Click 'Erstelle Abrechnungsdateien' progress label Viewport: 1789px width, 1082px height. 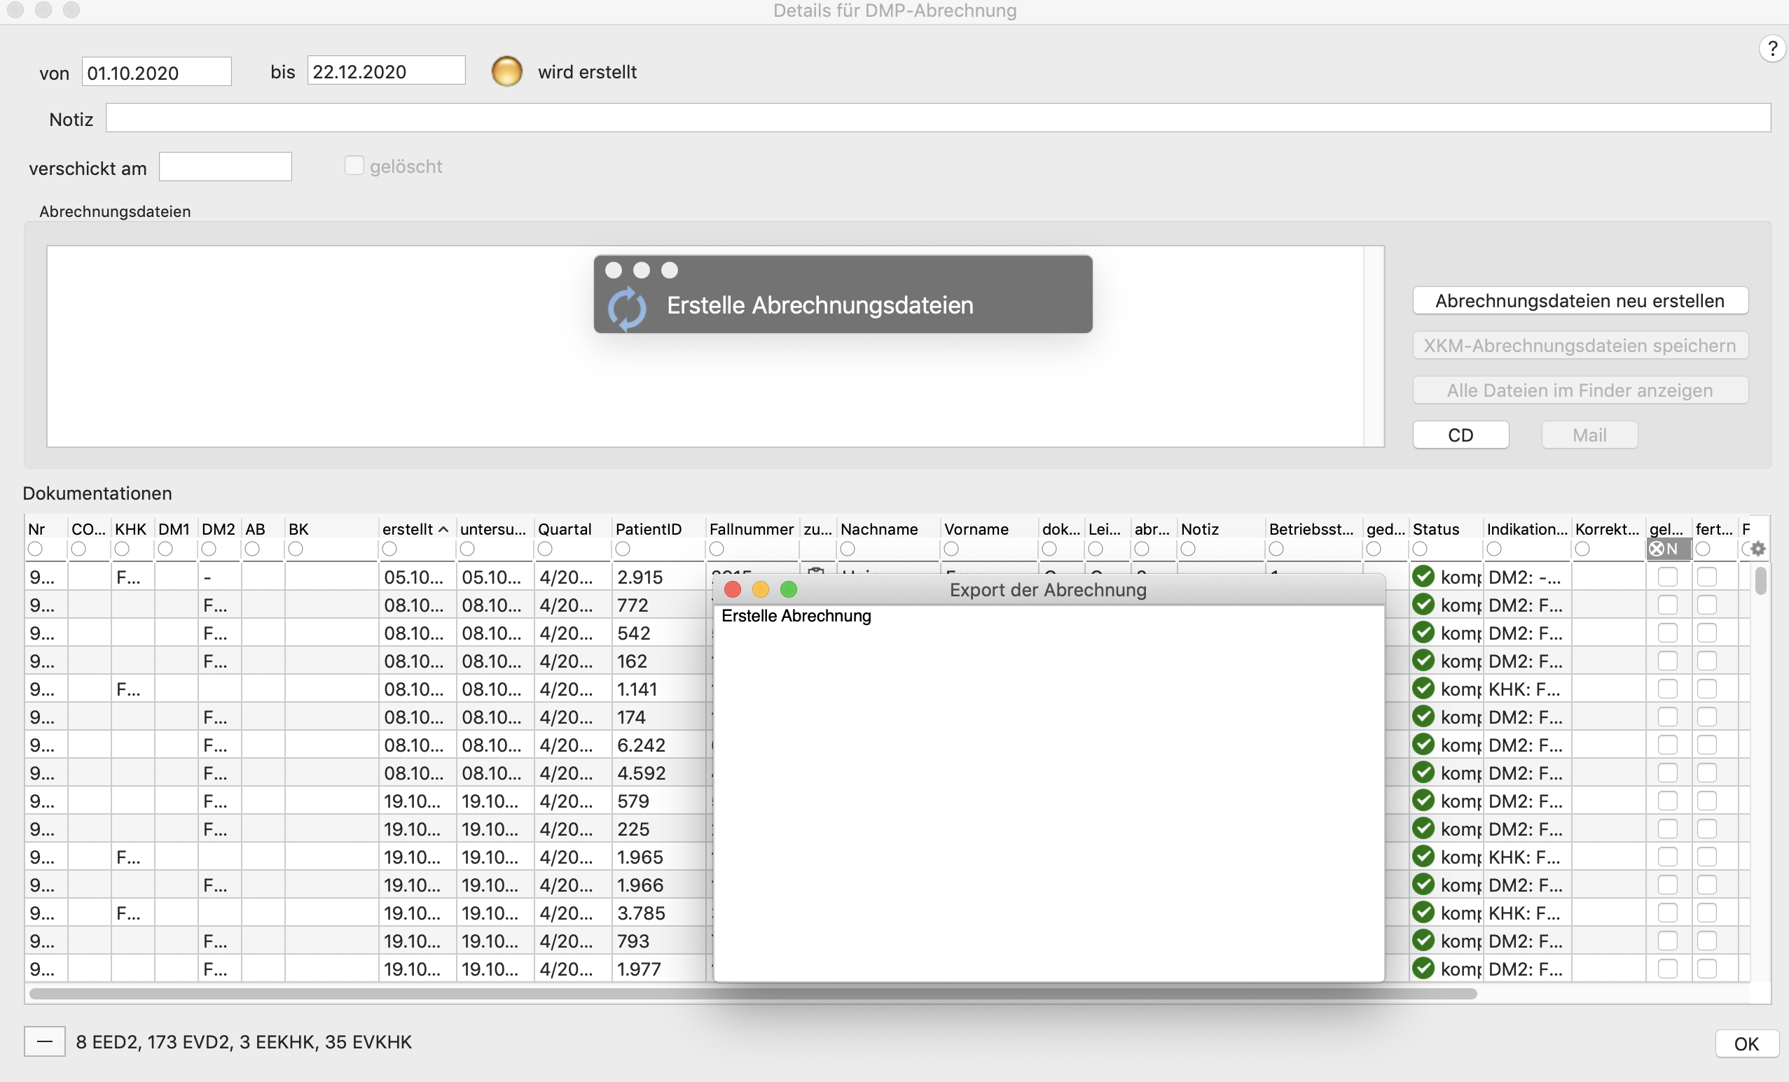(820, 305)
